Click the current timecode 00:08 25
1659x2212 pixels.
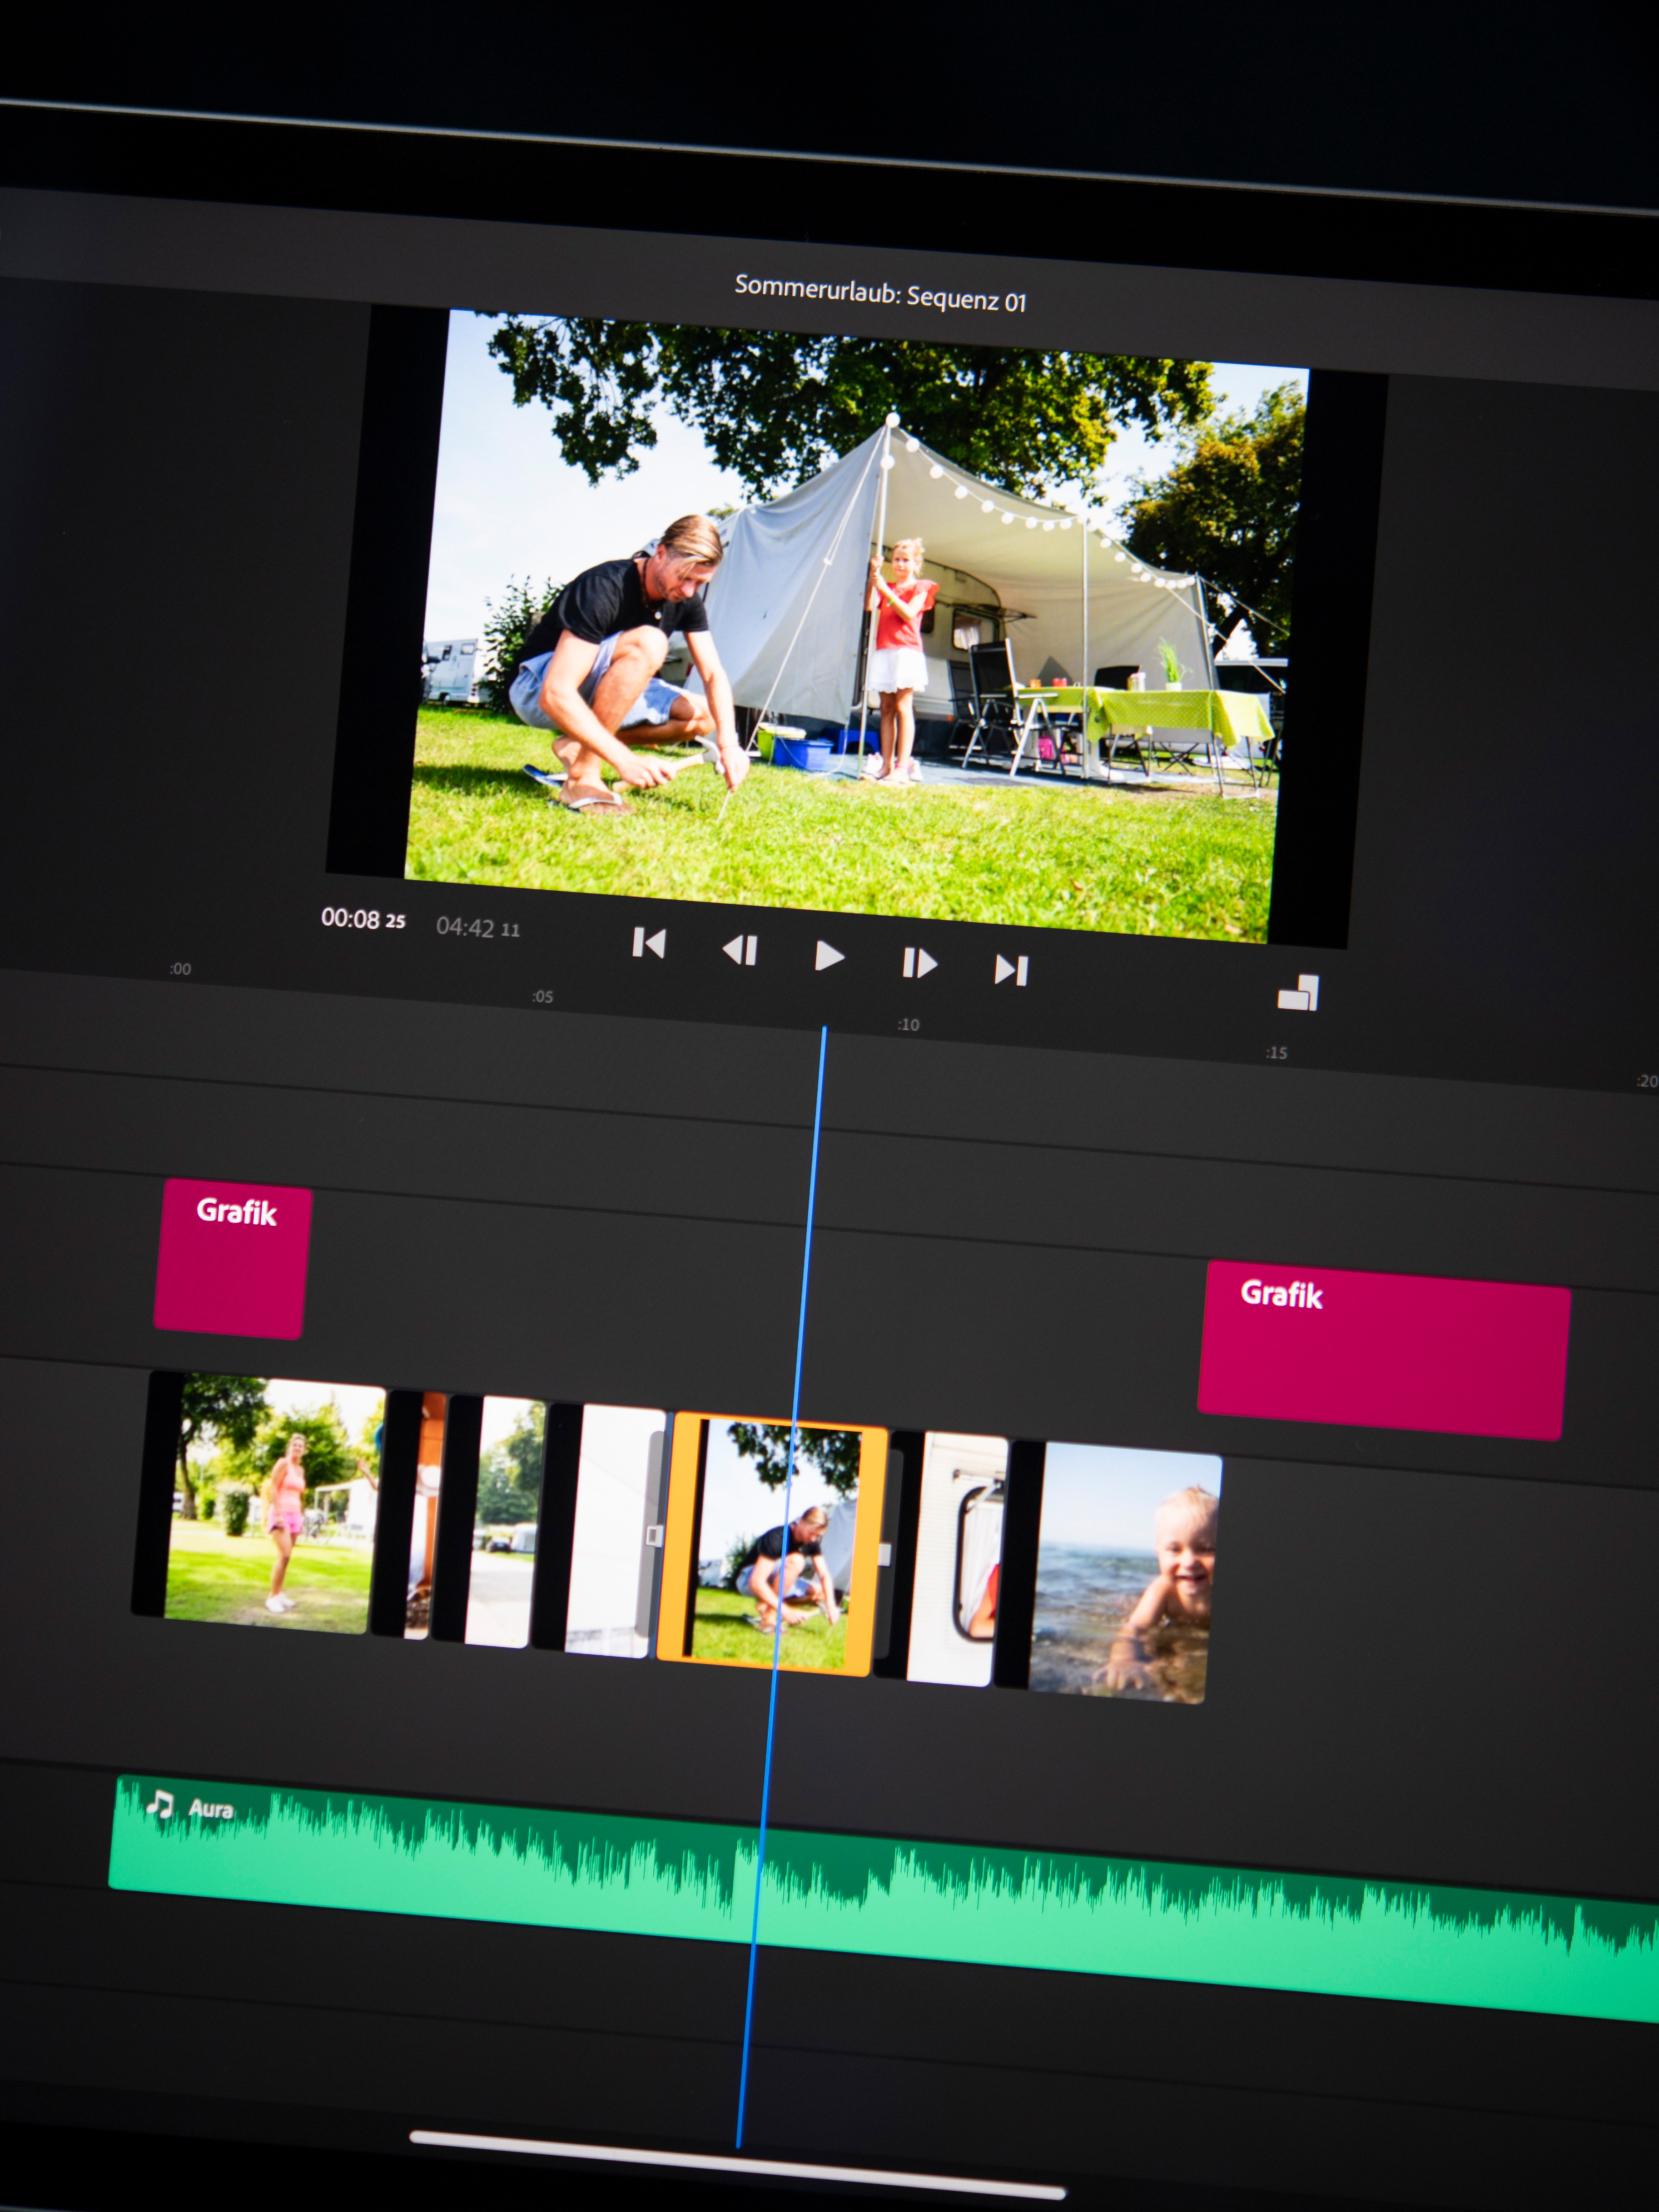pyautogui.click(x=363, y=919)
